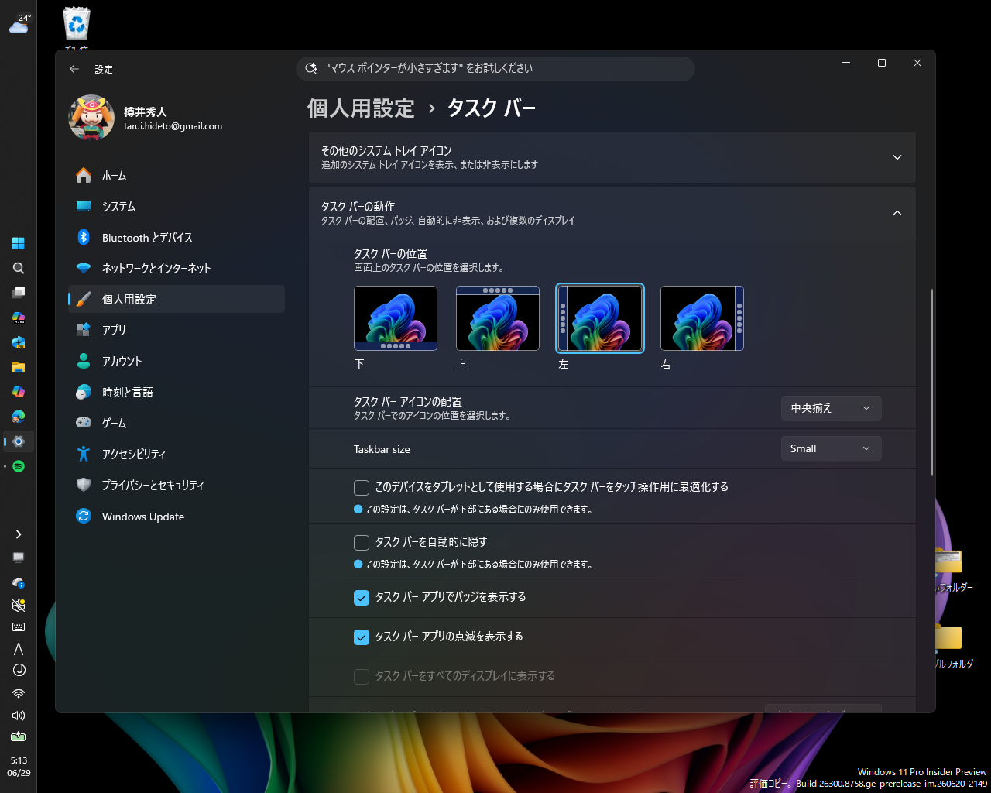This screenshot has height=793, width=991.
Task: Select taskbar position 下 thumbnail
Action: pos(396,318)
